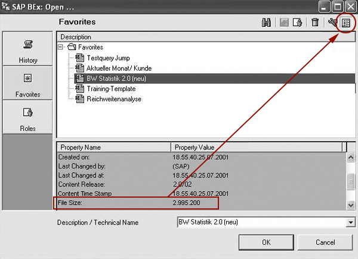Open the History sidebar section
Viewport: 358px width, 259px height.
(x=28, y=49)
